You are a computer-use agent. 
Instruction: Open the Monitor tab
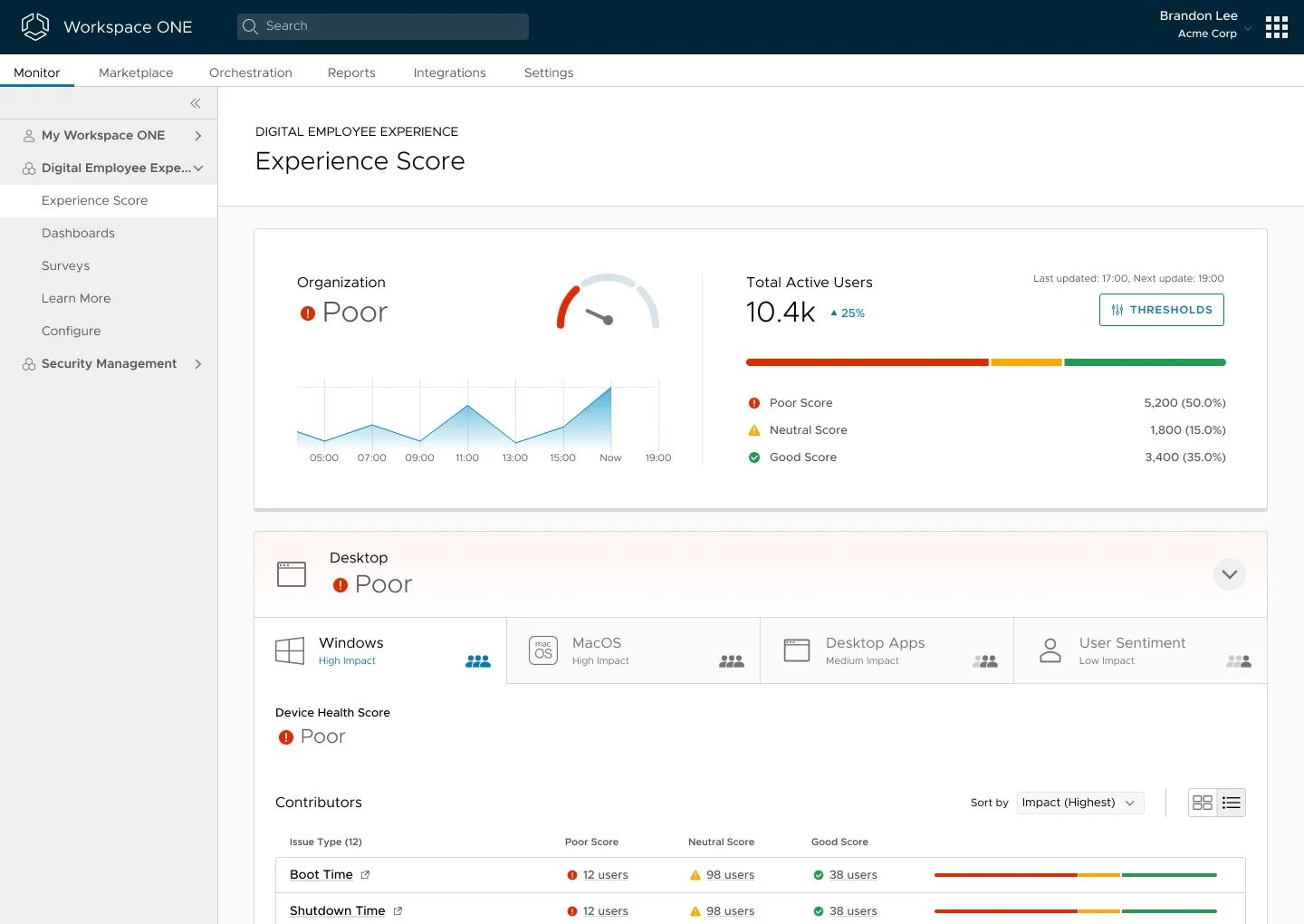[37, 72]
